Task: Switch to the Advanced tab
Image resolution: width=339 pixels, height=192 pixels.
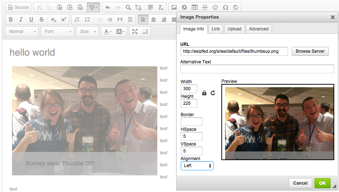Action: pos(259,29)
